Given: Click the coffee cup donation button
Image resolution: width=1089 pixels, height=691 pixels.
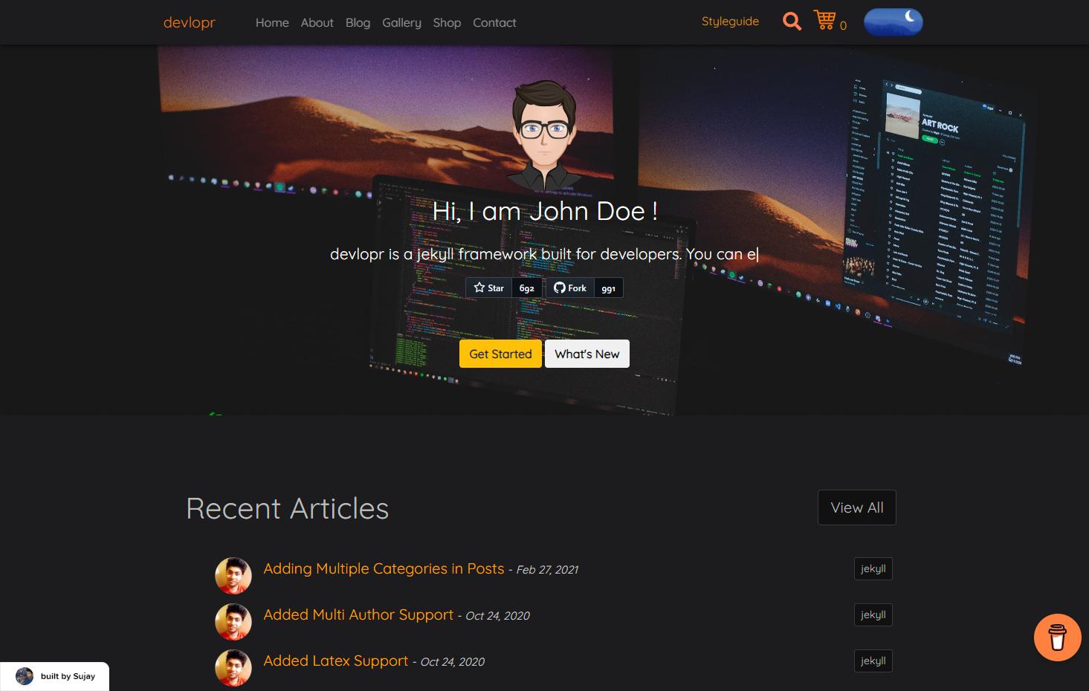Looking at the screenshot, I should click(x=1056, y=637).
